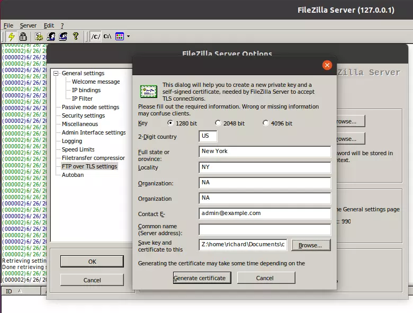Click the 'Retrieving settin' log line
The height and width of the screenshot is (313, 413).
point(24,261)
